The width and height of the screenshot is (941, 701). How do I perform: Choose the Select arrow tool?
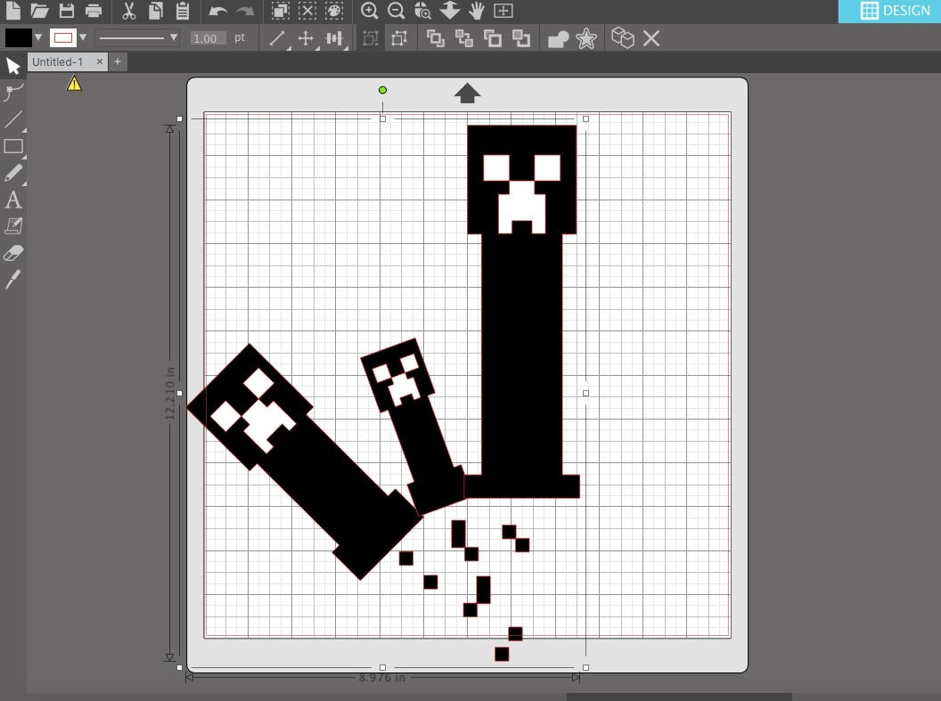(x=13, y=66)
